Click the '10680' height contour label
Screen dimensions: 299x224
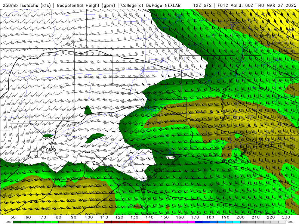(x=50, y=150)
